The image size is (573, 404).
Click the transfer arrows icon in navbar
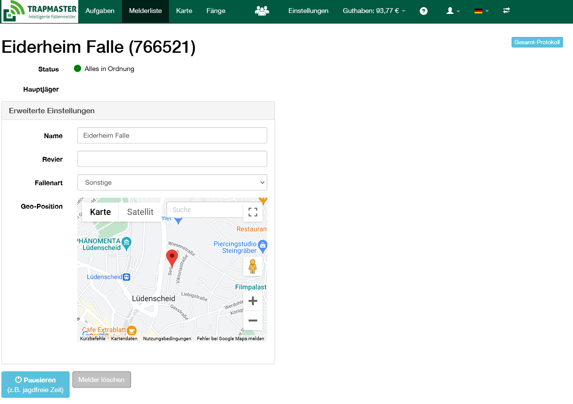(x=506, y=11)
